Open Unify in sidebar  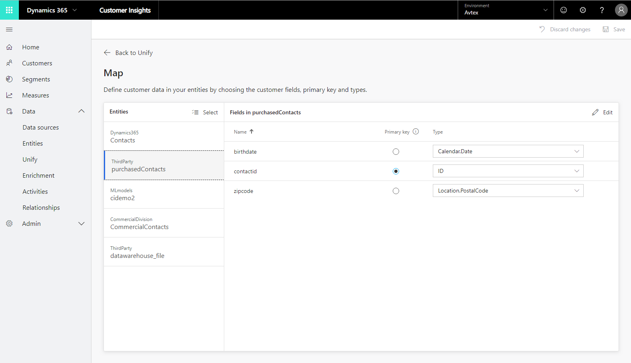[x=30, y=159]
